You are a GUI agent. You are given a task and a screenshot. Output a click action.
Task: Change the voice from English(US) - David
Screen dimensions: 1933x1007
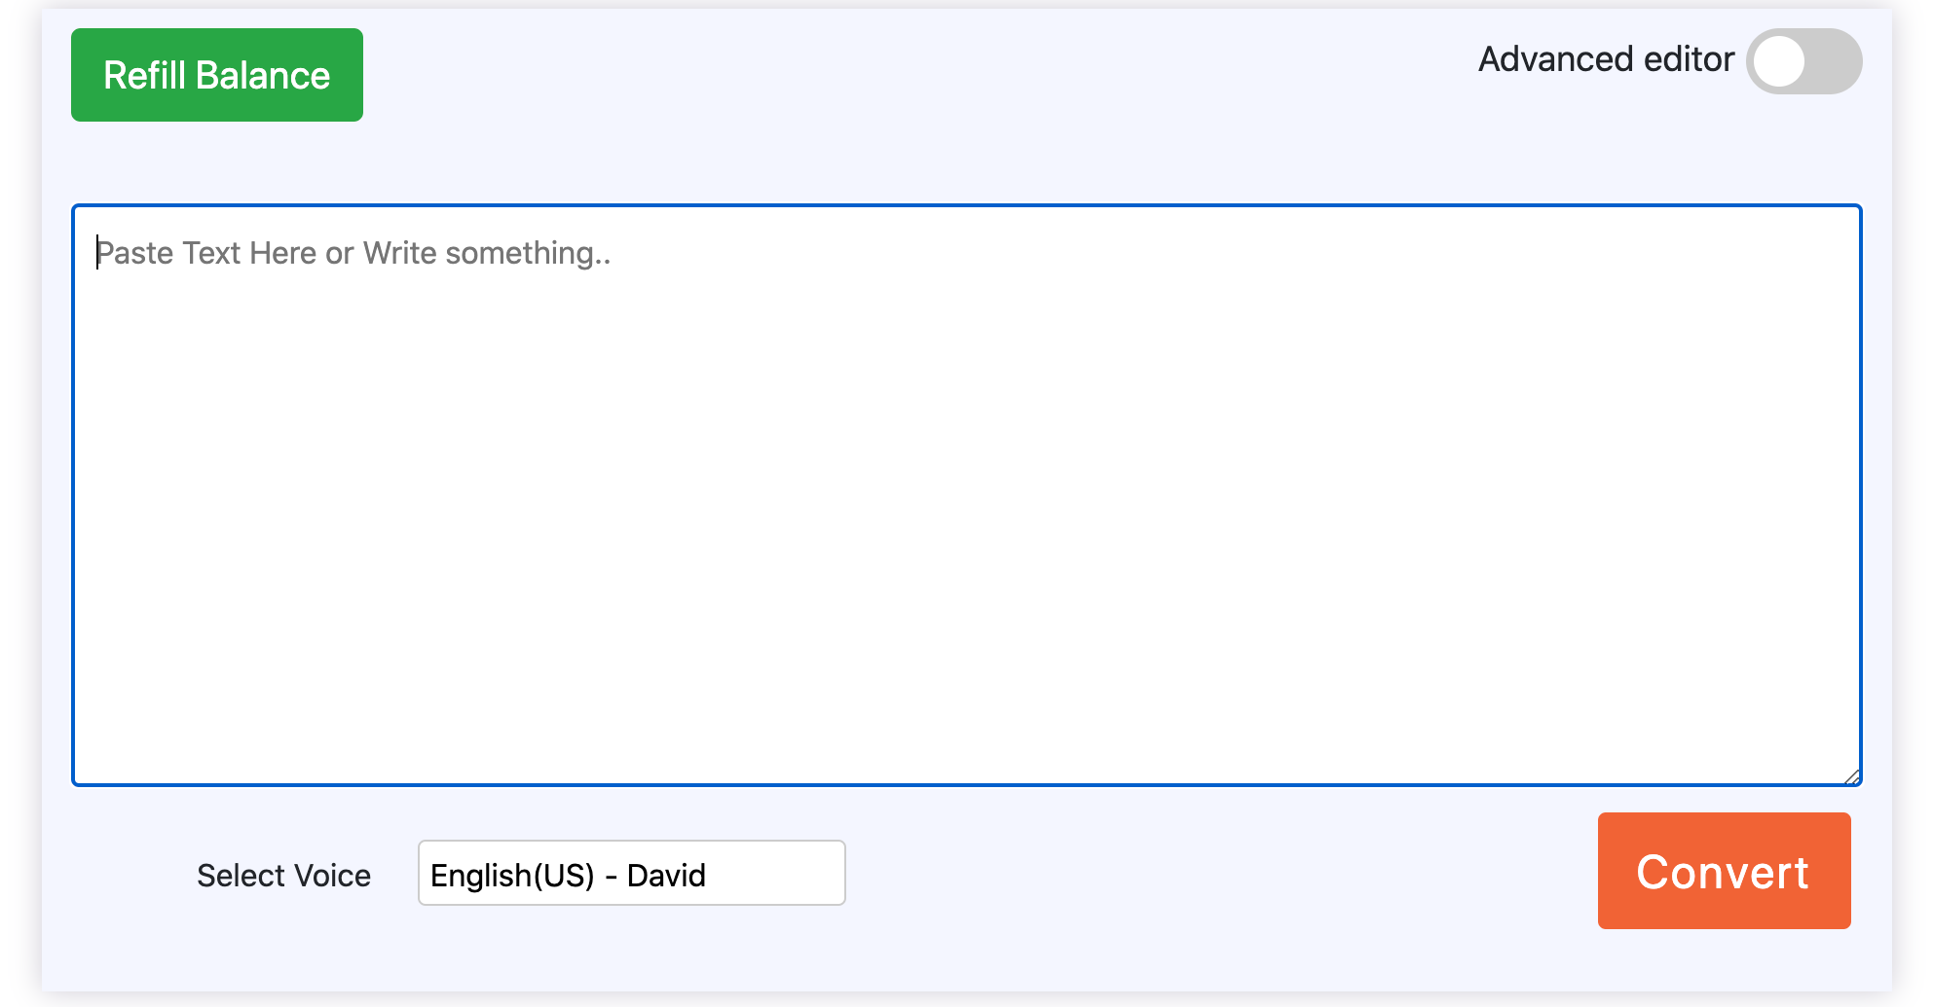tap(631, 874)
